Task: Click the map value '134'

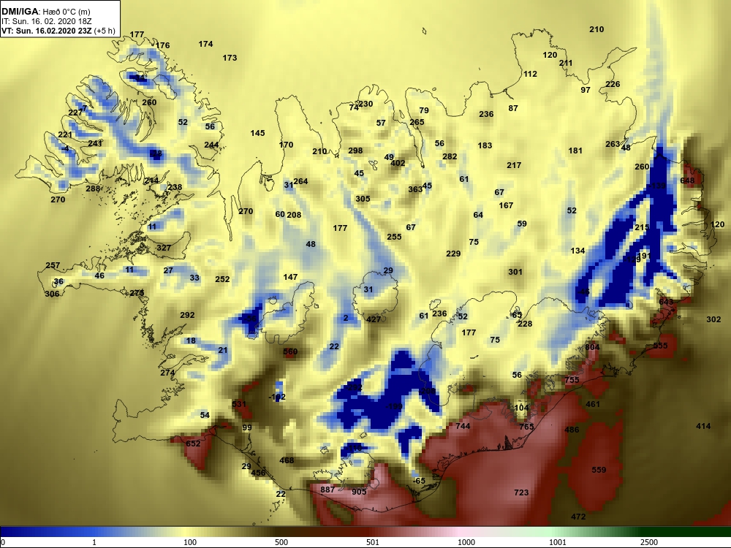Action: click(x=577, y=251)
